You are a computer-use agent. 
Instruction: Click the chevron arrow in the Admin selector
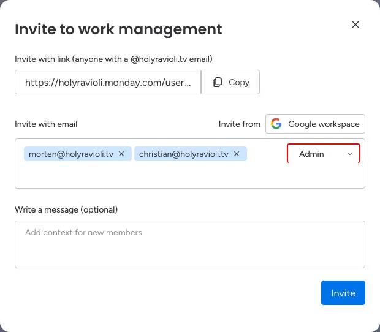tap(350, 154)
